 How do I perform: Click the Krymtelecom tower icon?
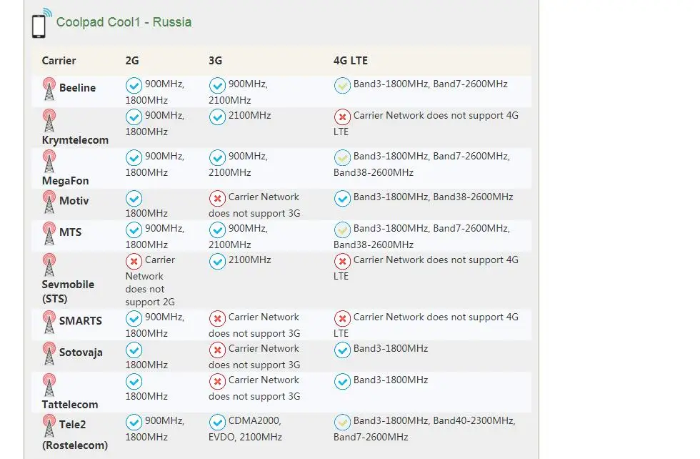point(49,121)
